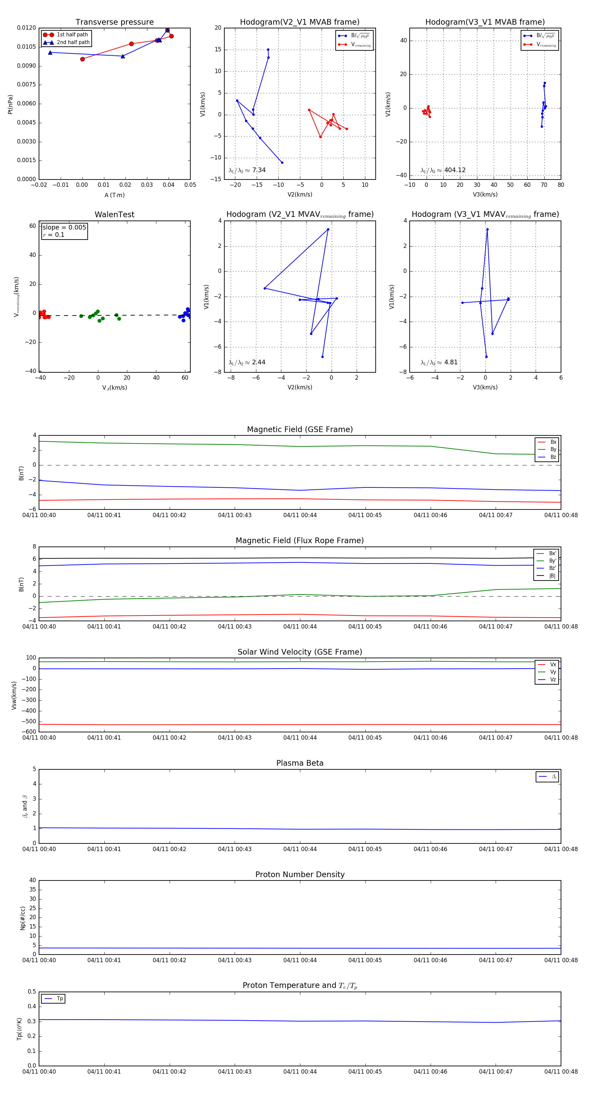
Task: Click 'Solar Wind Velocity (GSE Frame)' title
Action: 300,652
